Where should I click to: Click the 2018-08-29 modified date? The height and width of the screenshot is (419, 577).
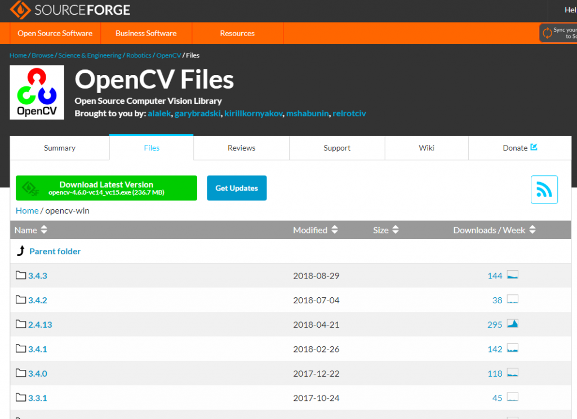[x=316, y=276]
